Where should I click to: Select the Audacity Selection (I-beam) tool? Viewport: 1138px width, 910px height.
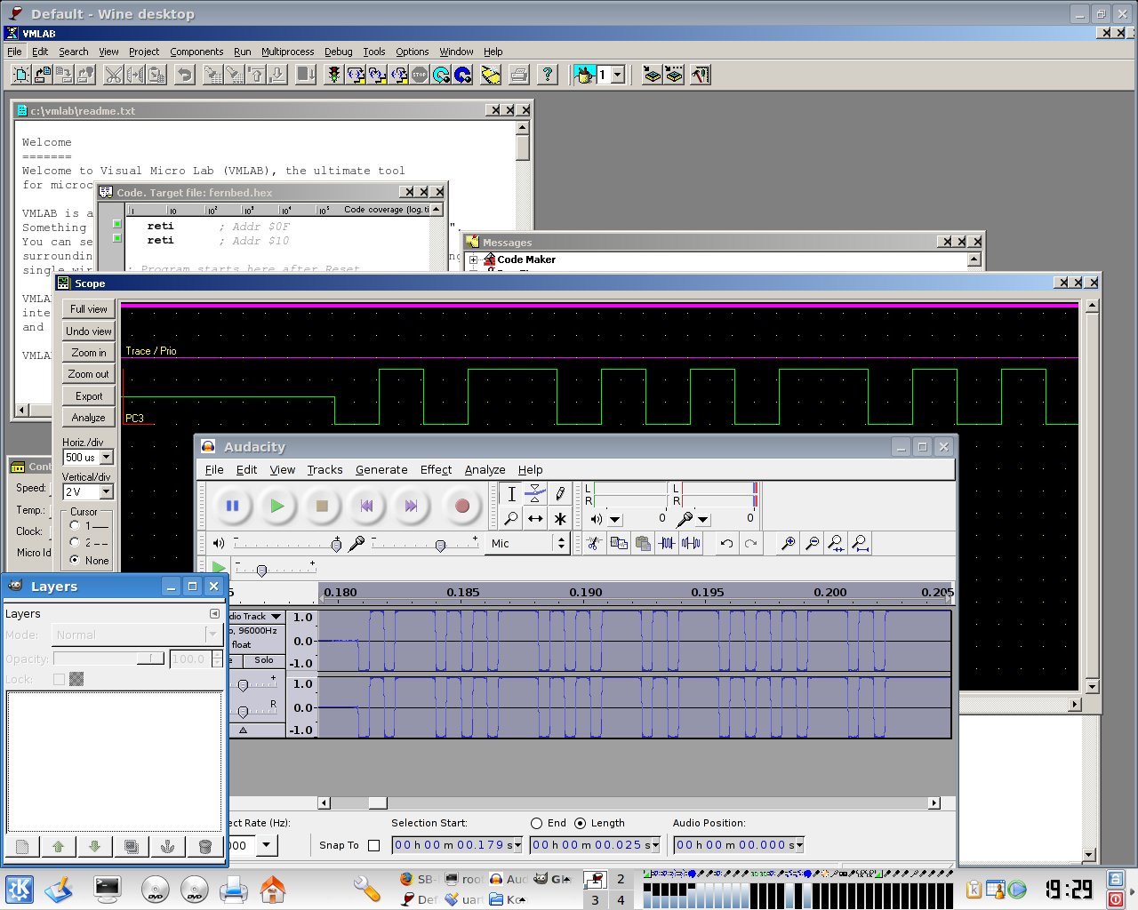tap(511, 494)
